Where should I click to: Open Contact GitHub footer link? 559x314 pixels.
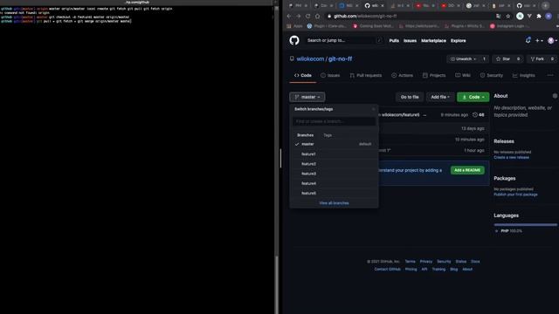click(387, 270)
